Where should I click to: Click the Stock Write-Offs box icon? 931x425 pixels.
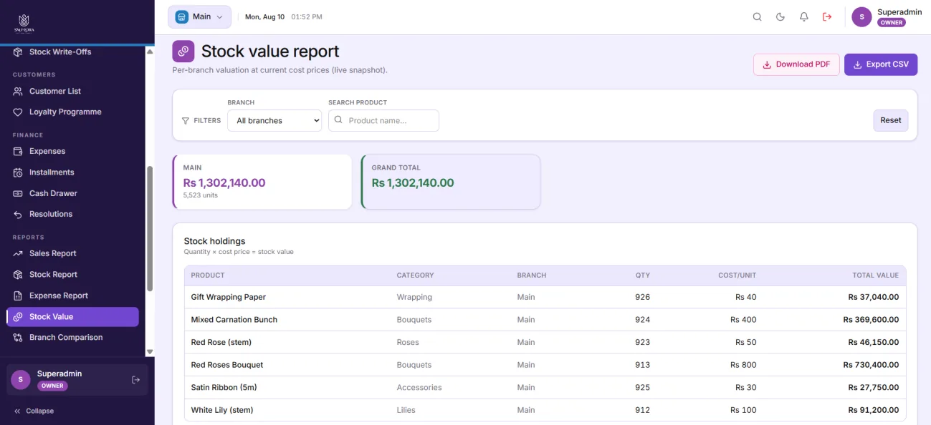[18, 52]
